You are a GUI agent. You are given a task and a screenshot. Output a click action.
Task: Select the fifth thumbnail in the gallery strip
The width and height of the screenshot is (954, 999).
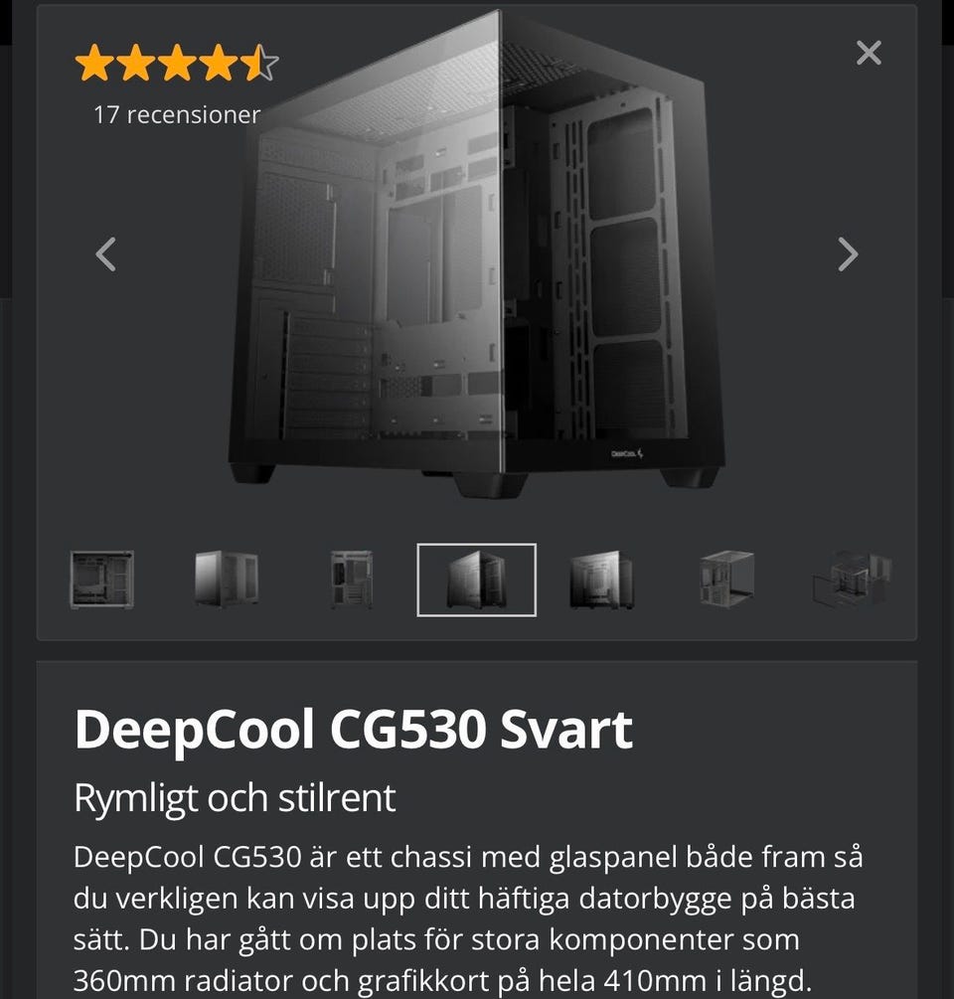(x=601, y=580)
